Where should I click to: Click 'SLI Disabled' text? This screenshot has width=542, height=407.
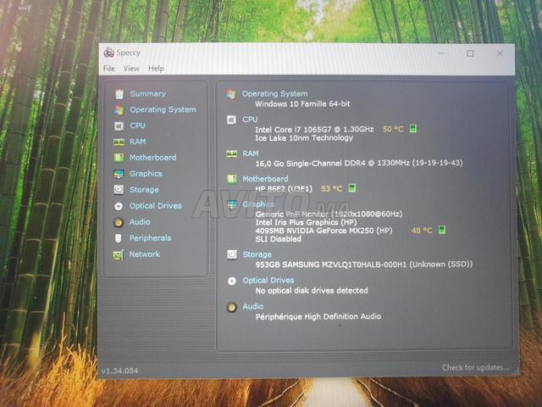[x=279, y=239]
